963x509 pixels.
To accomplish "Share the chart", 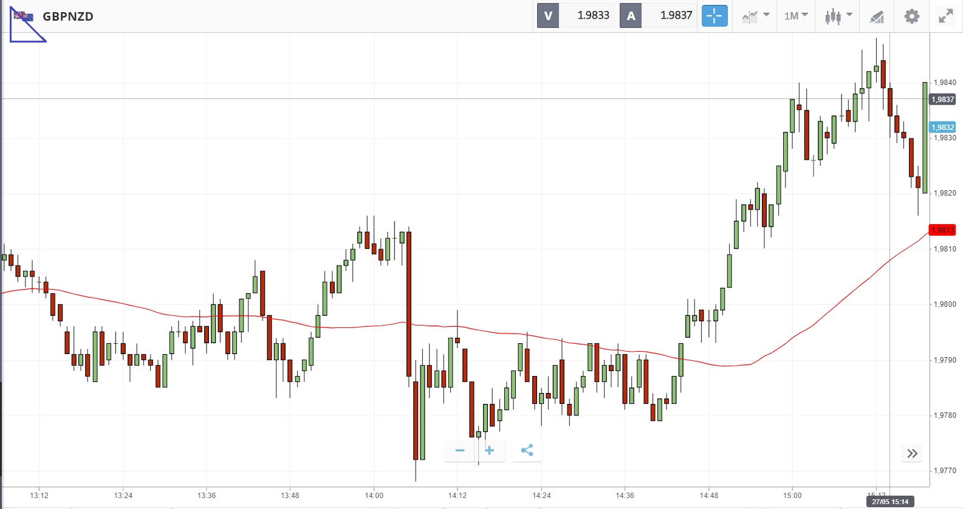I will pyautogui.click(x=527, y=450).
